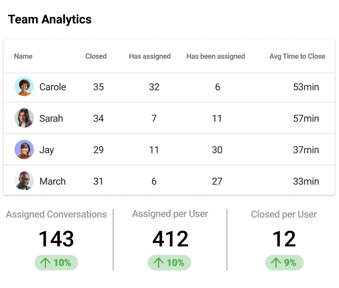Screen dimensions: 339x288
Task: Open Sarah's name in the table
Action: (x=51, y=118)
